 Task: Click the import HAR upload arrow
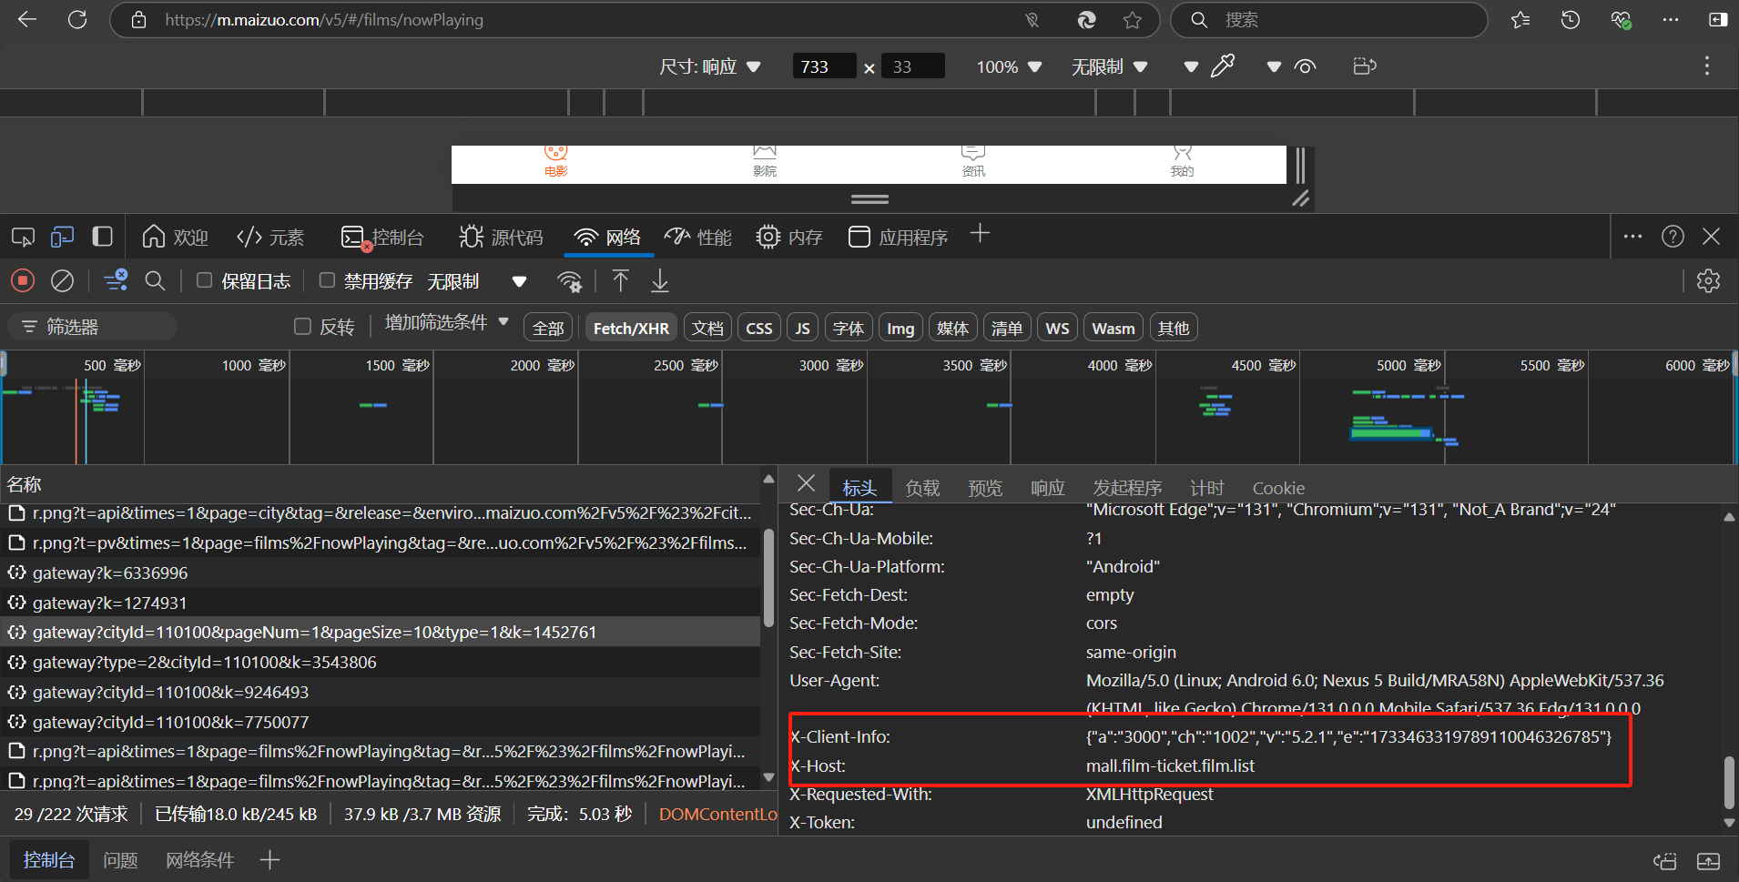click(x=620, y=281)
